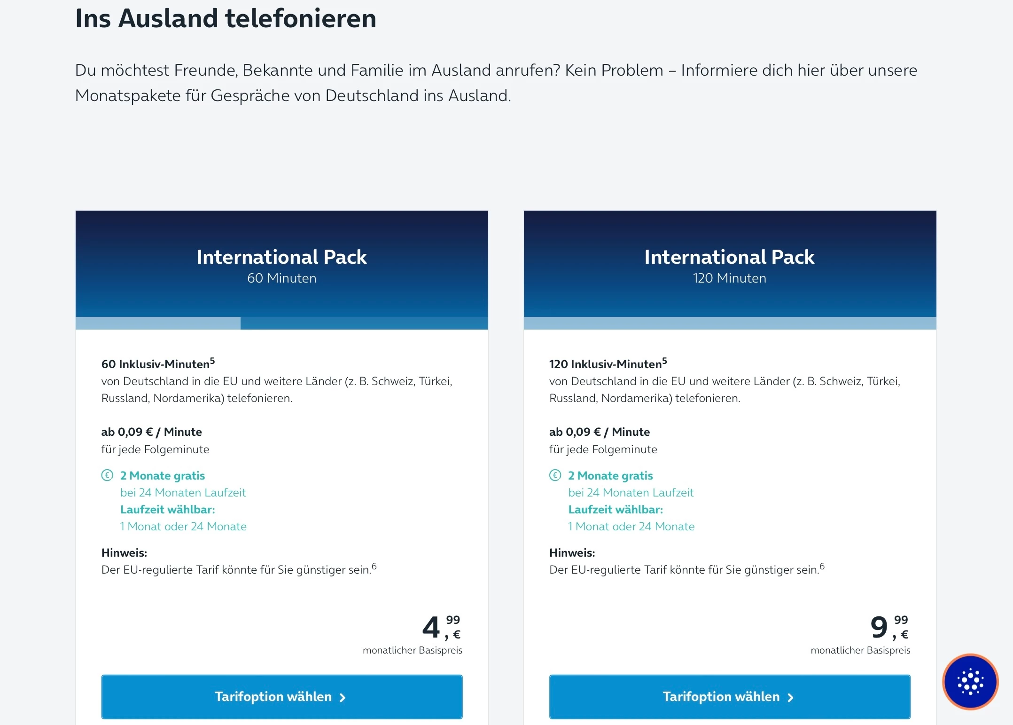Open footnote 5 next to 120 Inklusiv-Minuten

coord(664,361)
